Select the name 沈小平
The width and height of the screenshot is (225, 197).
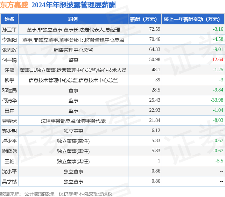pyautogui.click(x=9, y=172)
